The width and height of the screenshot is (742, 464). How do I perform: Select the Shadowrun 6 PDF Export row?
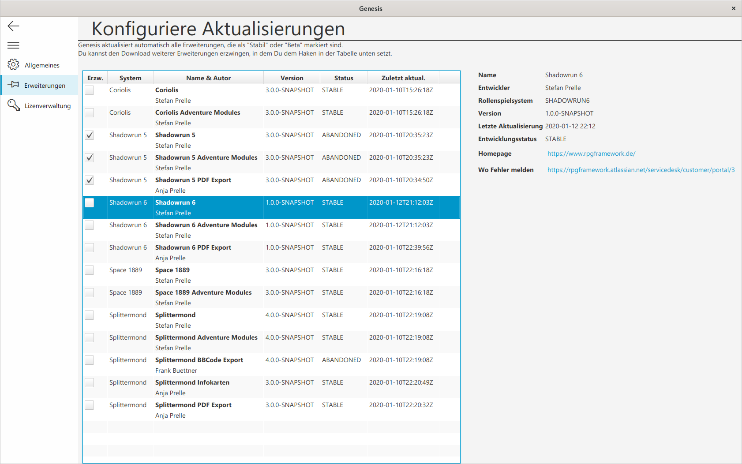(x=271, y=253)
